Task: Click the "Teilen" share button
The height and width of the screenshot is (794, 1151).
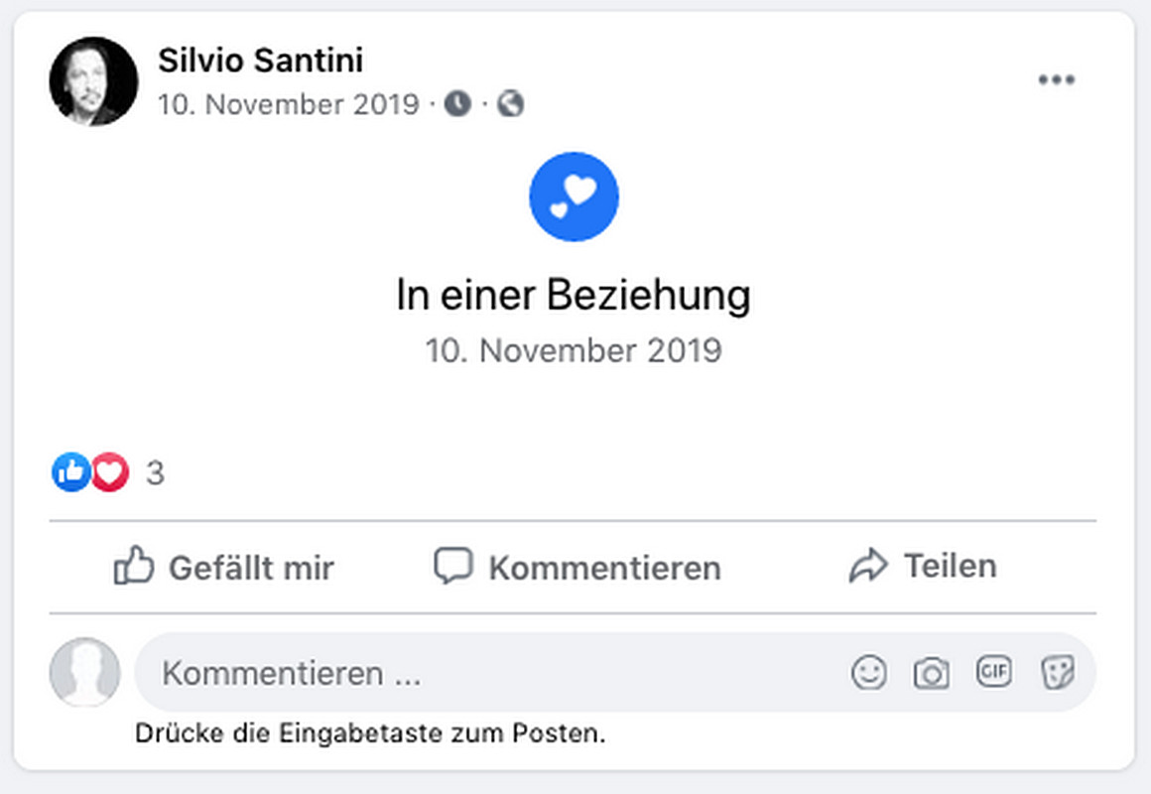Action: 923,567
